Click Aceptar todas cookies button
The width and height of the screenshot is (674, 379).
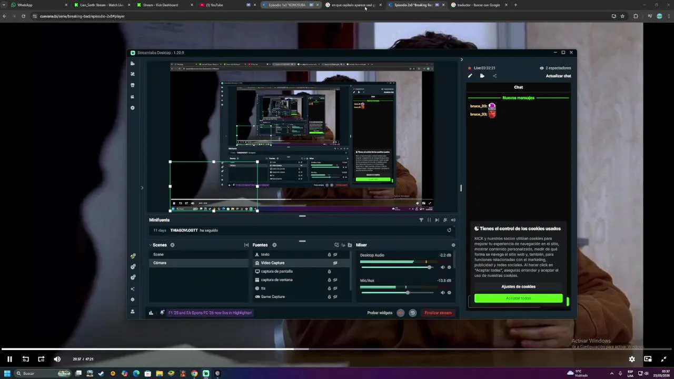(518, 298)
